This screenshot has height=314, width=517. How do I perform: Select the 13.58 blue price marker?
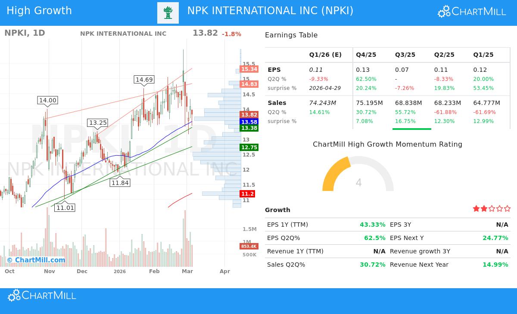(249, 122)
